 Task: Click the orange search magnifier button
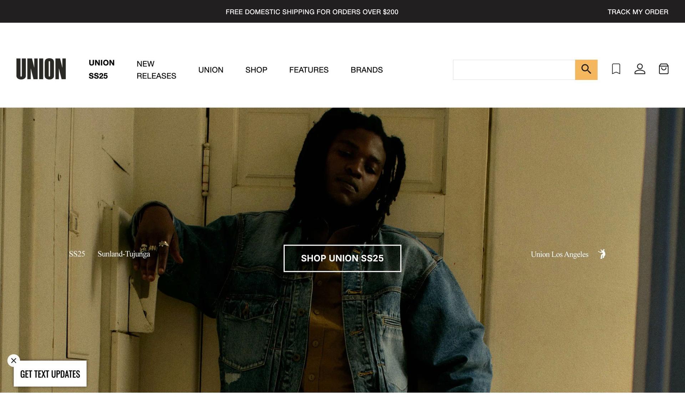pyautogui.click(x=586, y=70)
